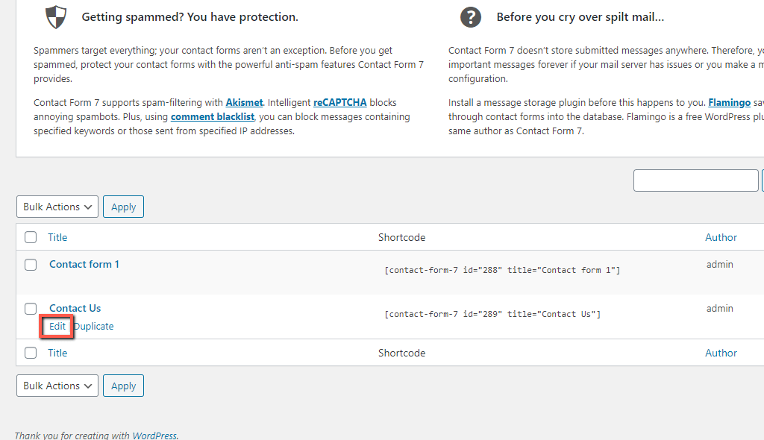Click heading "Getting spammed? You have protection."
This screenshot has width=764, height=440.
(x=190, y=17)
